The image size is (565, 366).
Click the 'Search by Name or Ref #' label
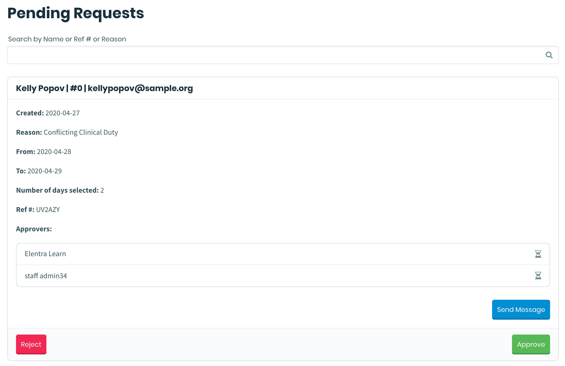tap(67, 39)
